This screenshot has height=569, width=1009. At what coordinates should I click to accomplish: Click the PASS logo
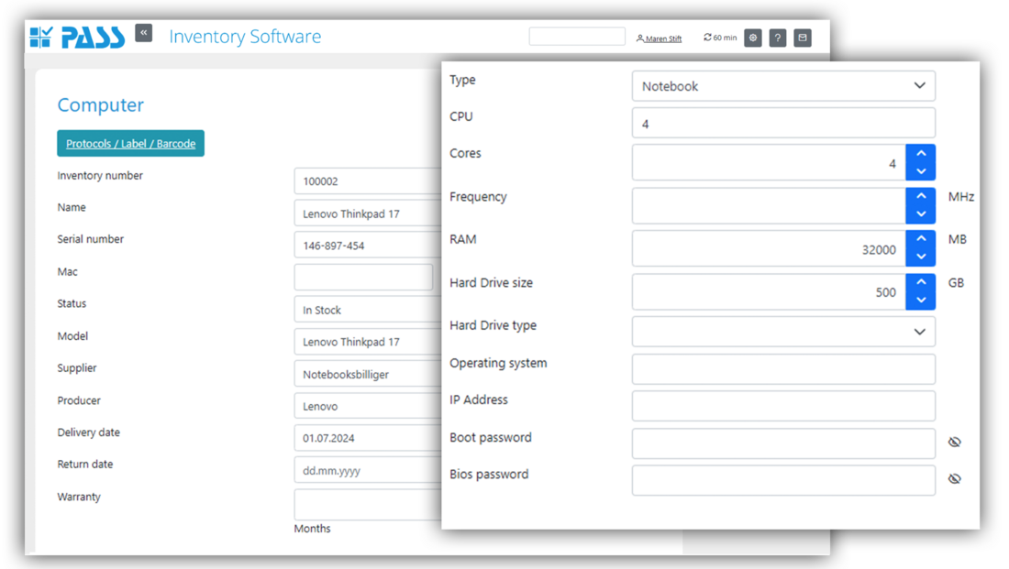(78, 36)
